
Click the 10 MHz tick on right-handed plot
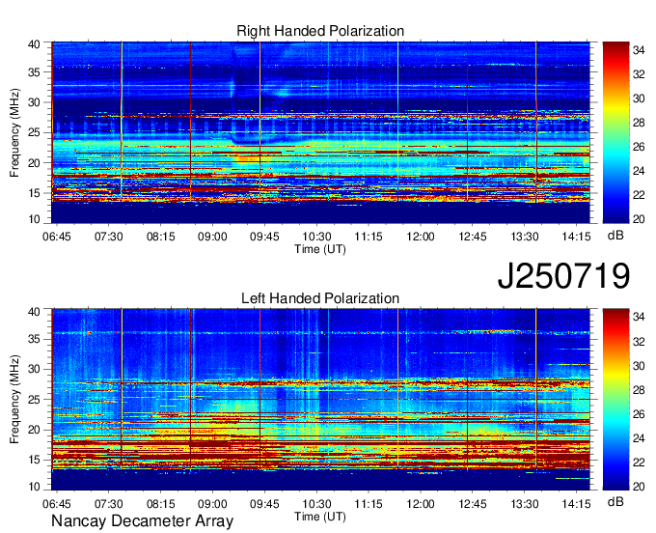click(x=34, y=219)
